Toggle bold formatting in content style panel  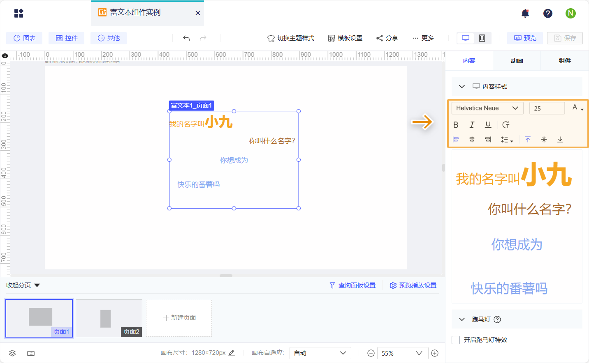pyautogui.click(x=456, y=124)
